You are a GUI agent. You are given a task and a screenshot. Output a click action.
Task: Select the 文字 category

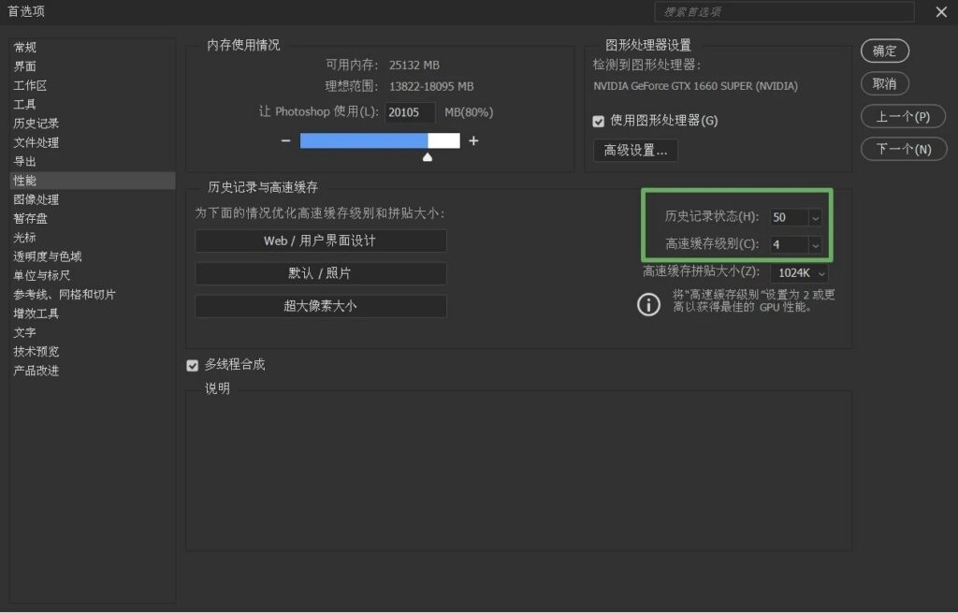coord(25,332)
